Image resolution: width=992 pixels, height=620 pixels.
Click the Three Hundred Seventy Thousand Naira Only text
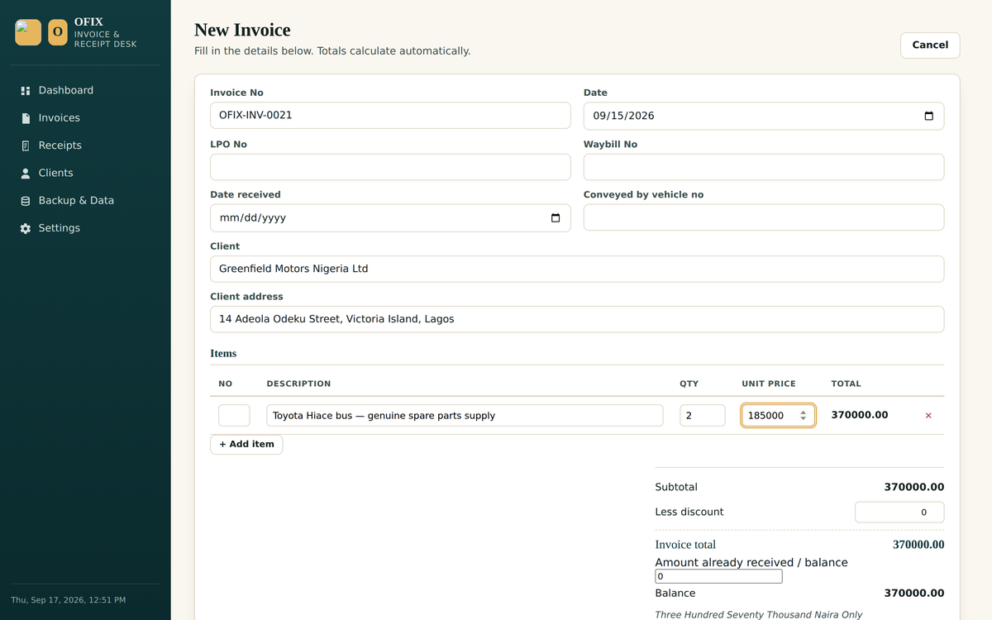759,615
